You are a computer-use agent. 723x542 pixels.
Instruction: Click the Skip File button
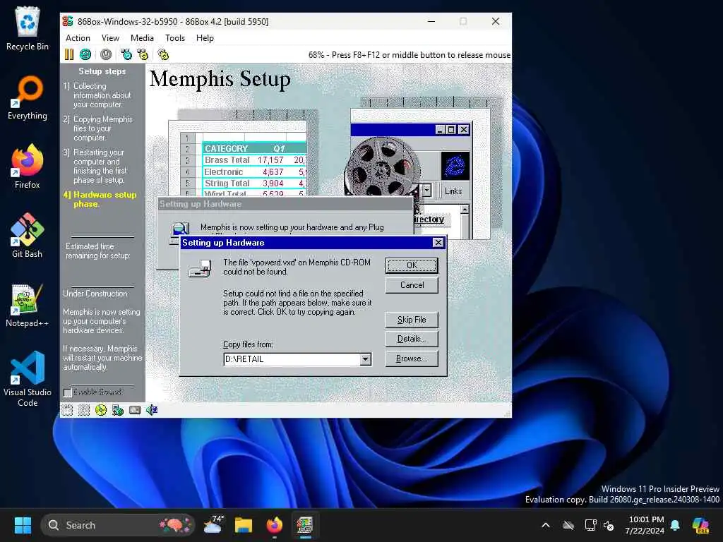[x=412, y=320]
